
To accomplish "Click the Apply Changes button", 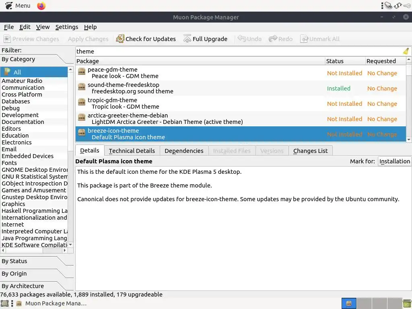I will (x=88, y=39).
